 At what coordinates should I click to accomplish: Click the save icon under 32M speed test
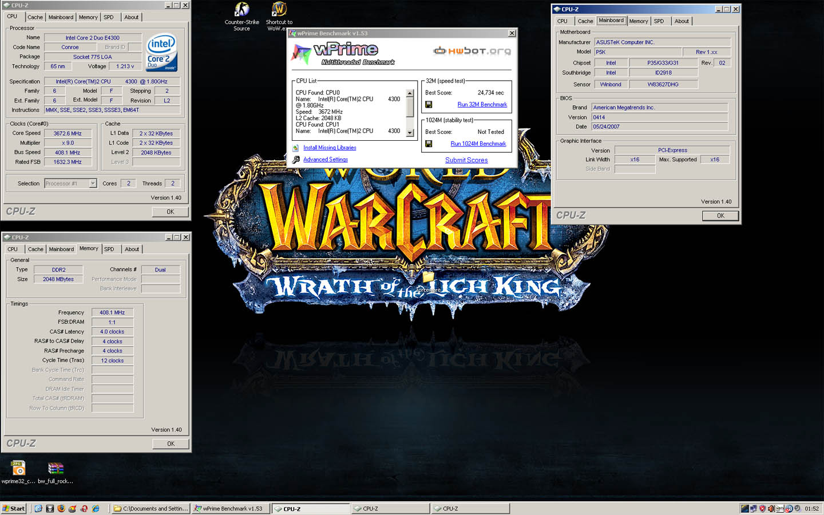pyautogui.click(x=429, y=105)
